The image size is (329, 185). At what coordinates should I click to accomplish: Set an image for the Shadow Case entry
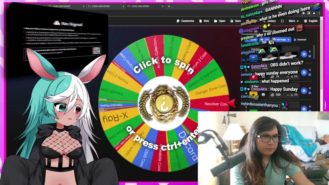[263, 77]
